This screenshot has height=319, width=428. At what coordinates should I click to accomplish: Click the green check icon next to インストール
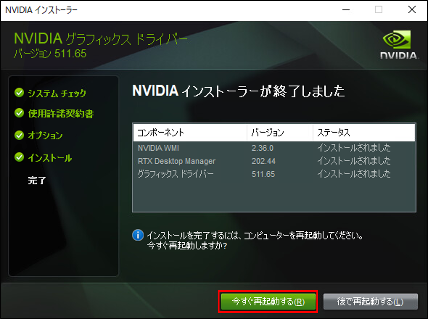point(19,157)
